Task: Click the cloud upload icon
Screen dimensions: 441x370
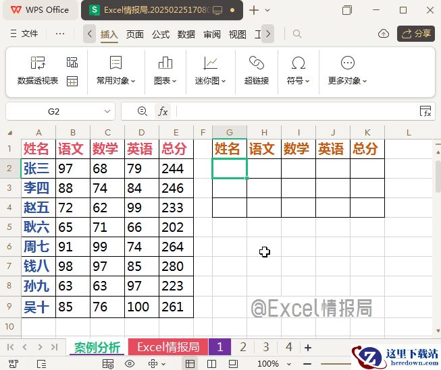Action: 384,34
